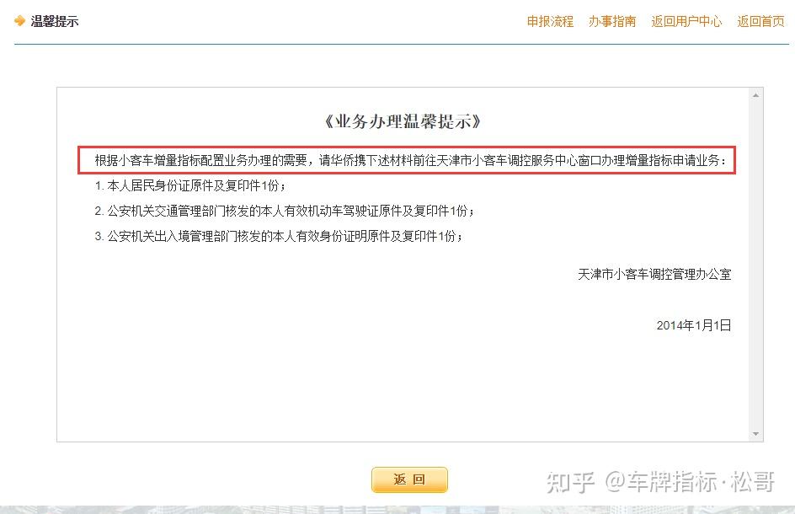
Task: Click item 1 about 居民身份证原件
Action: [190, 185]
